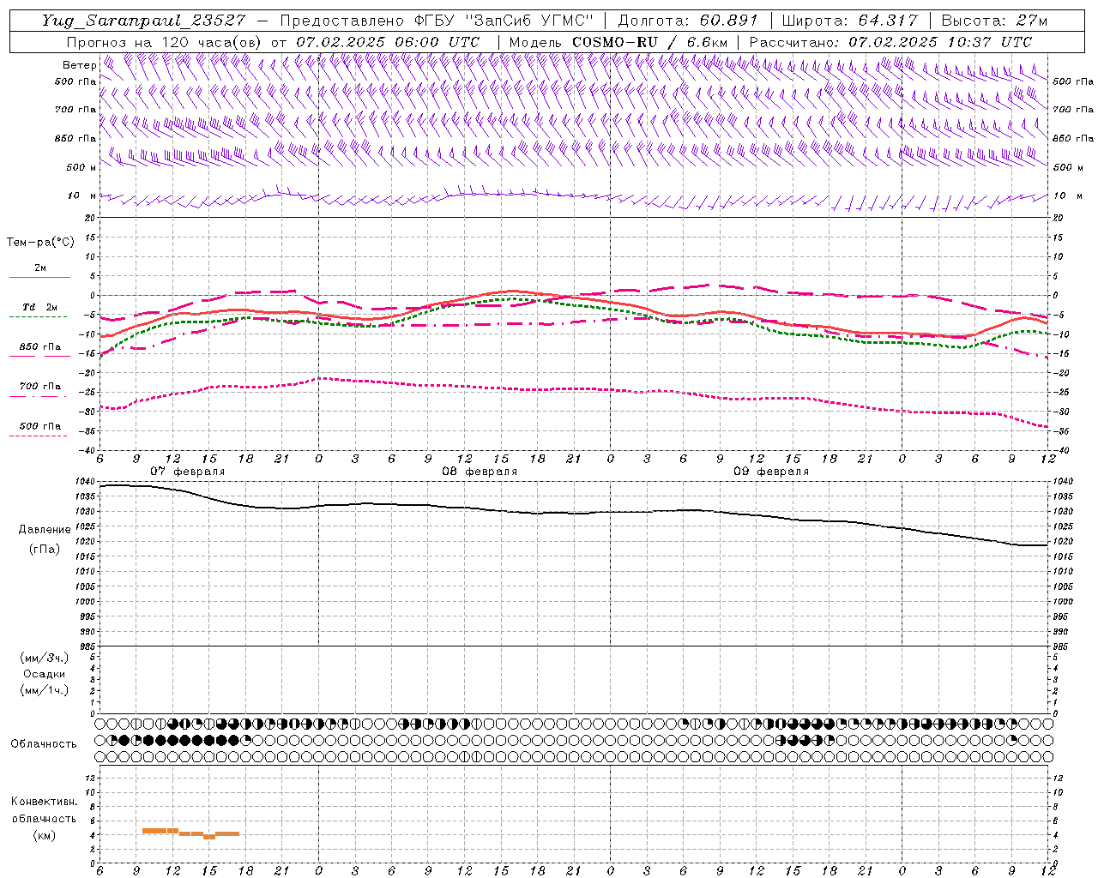
Task: Click the 850 гПа temperature legend entry
Action: 39,347
